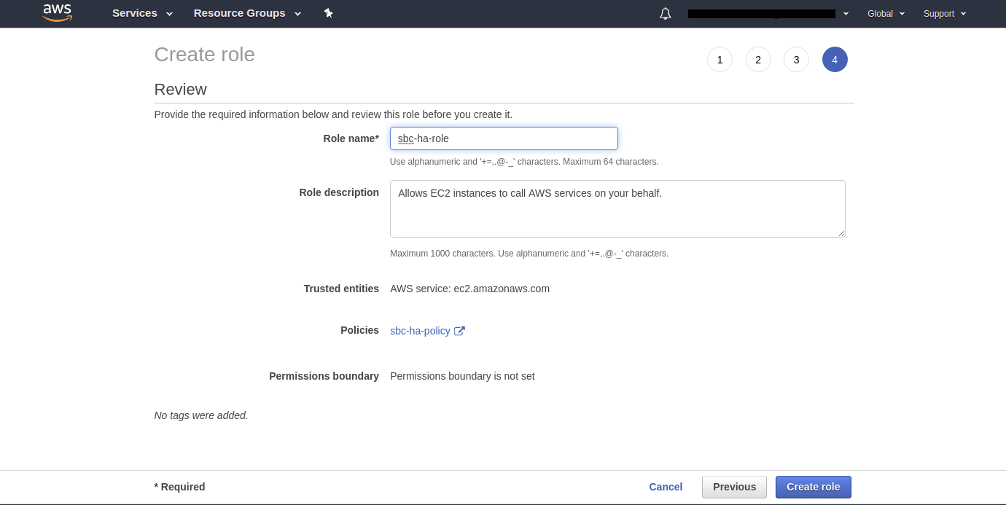Open the sbc-ha-policy link

point(420,331)
